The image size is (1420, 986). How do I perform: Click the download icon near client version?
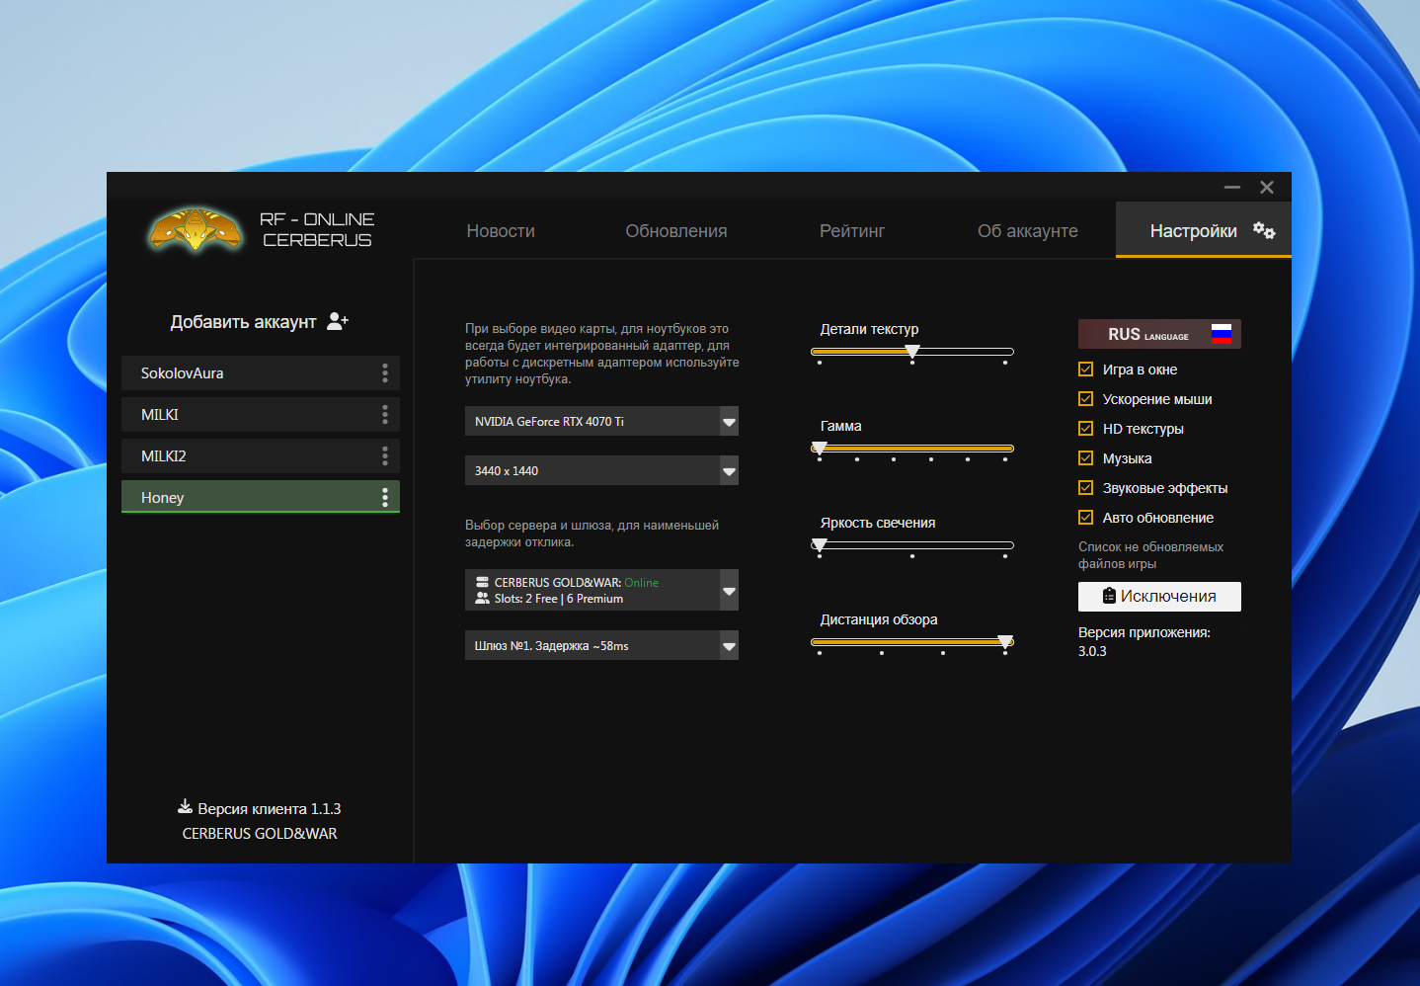pyautogui.click(x=185, y=807)
